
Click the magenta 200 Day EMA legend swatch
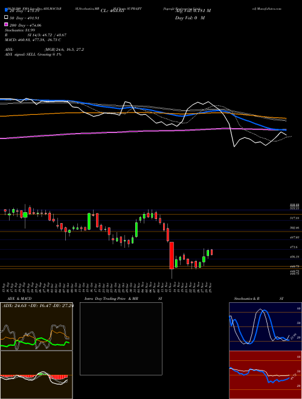(x=7, y=24)
